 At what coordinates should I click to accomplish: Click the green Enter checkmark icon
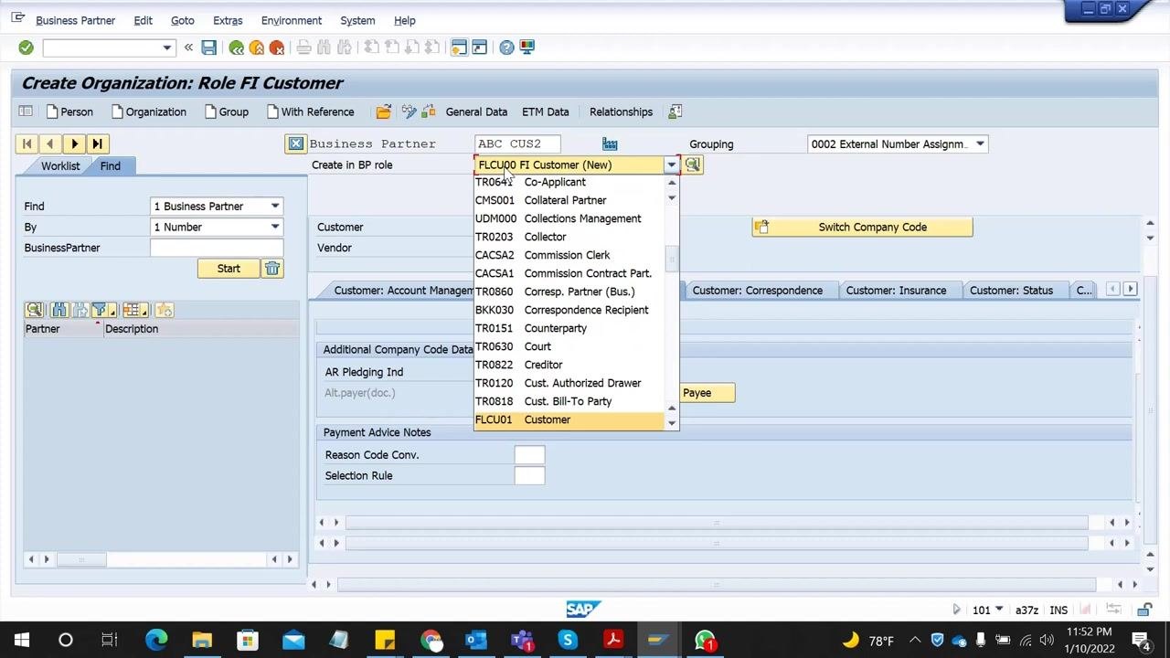(x=26, y=48)
